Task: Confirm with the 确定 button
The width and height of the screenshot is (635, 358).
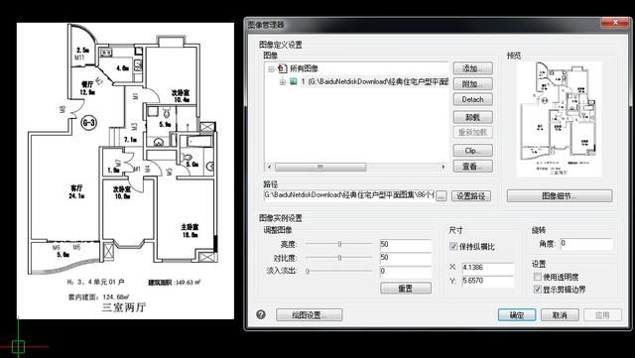Action: [x=517, y=315]
